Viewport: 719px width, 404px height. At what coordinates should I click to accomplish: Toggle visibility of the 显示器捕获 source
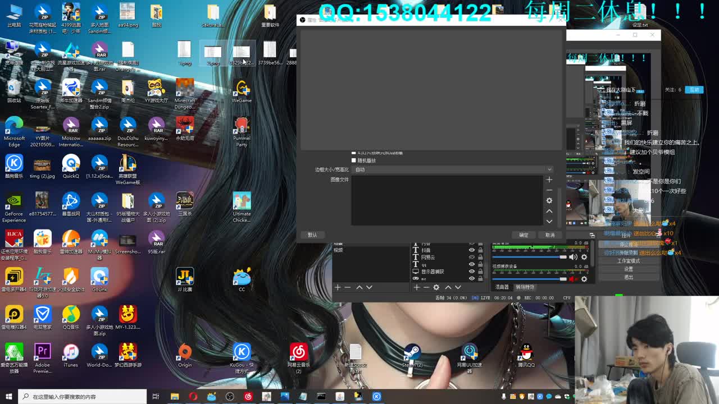(x=472, y=272)
